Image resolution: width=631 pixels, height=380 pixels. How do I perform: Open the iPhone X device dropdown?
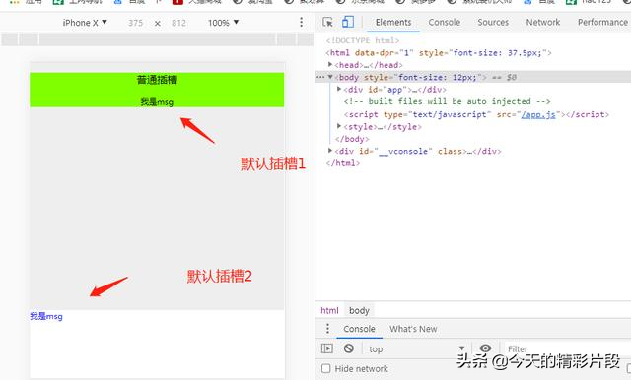pyautogui.click(x=85, y=23)
